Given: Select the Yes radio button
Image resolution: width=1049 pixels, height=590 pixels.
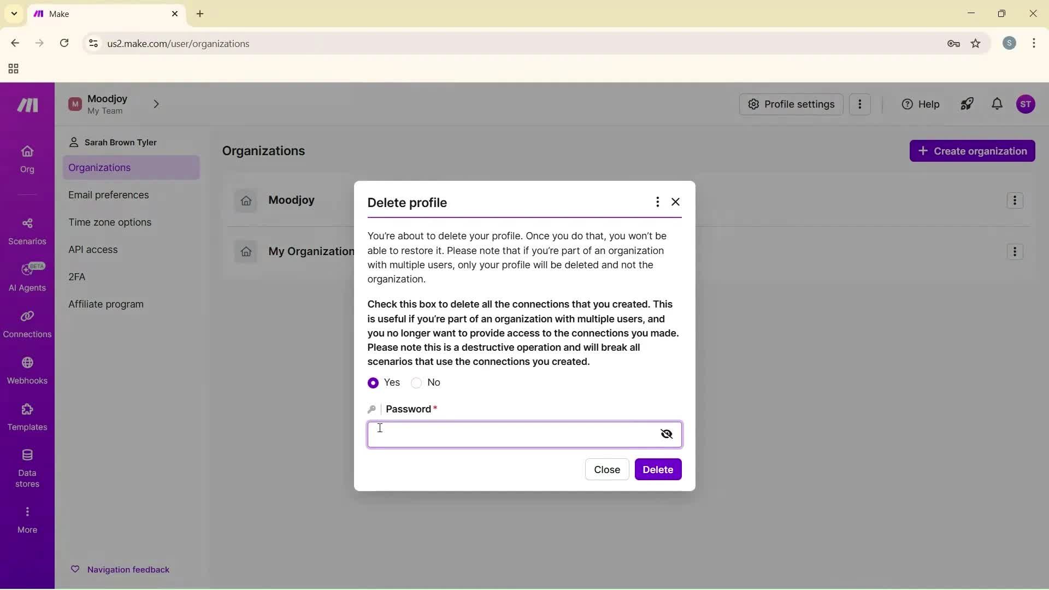Looking at the screenshot, I should (x=373, y=383).
